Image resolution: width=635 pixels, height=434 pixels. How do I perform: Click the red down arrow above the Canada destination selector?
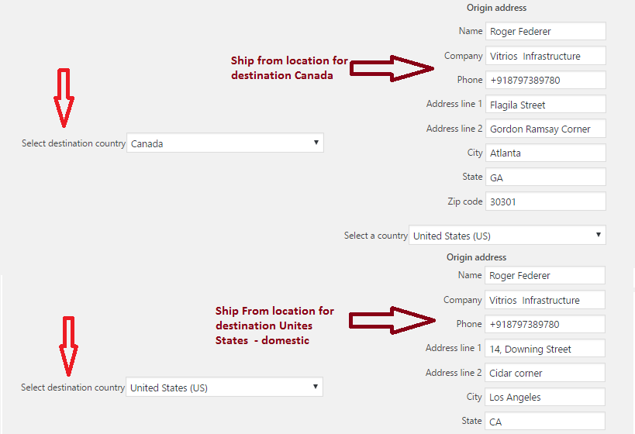pos(64,98)
